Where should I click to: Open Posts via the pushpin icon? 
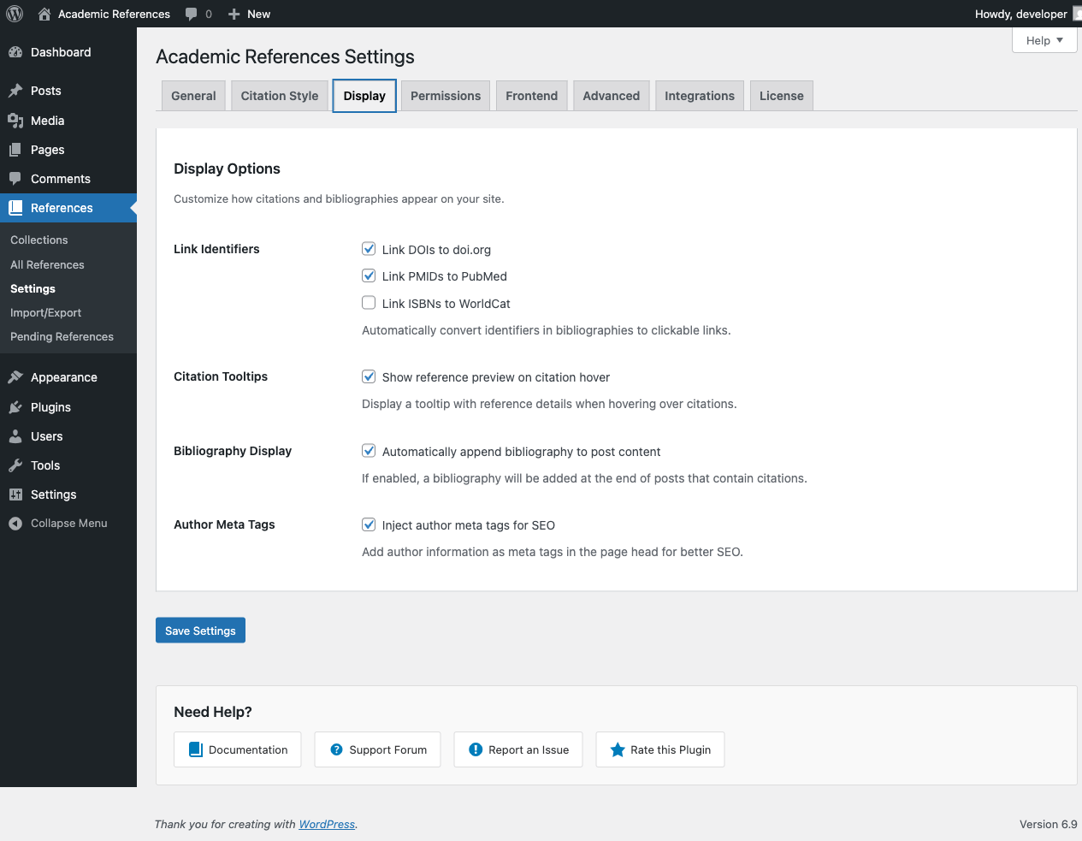click(15, 91)
